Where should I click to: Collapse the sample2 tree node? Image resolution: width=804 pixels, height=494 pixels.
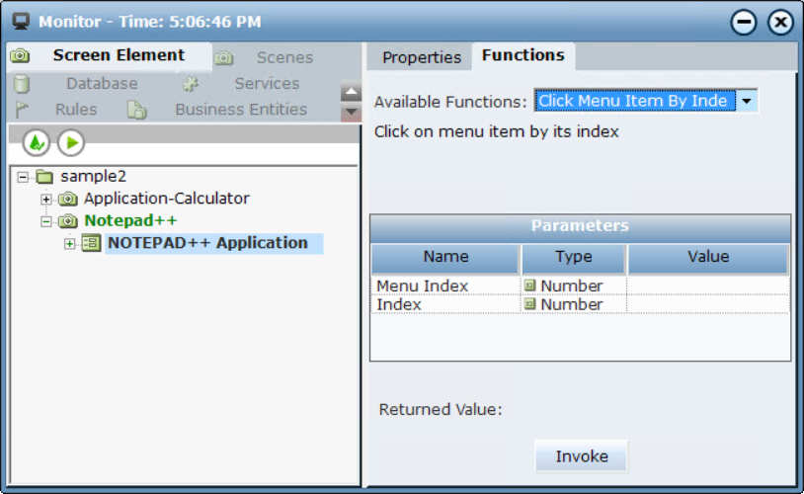click(23, 177)
